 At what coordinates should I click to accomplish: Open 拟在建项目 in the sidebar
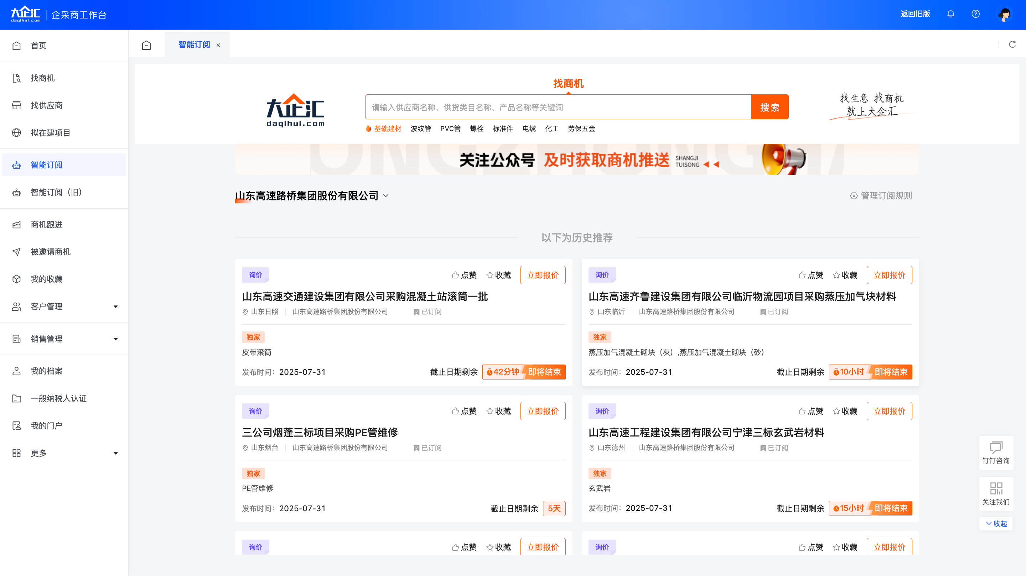click(64, 133)
